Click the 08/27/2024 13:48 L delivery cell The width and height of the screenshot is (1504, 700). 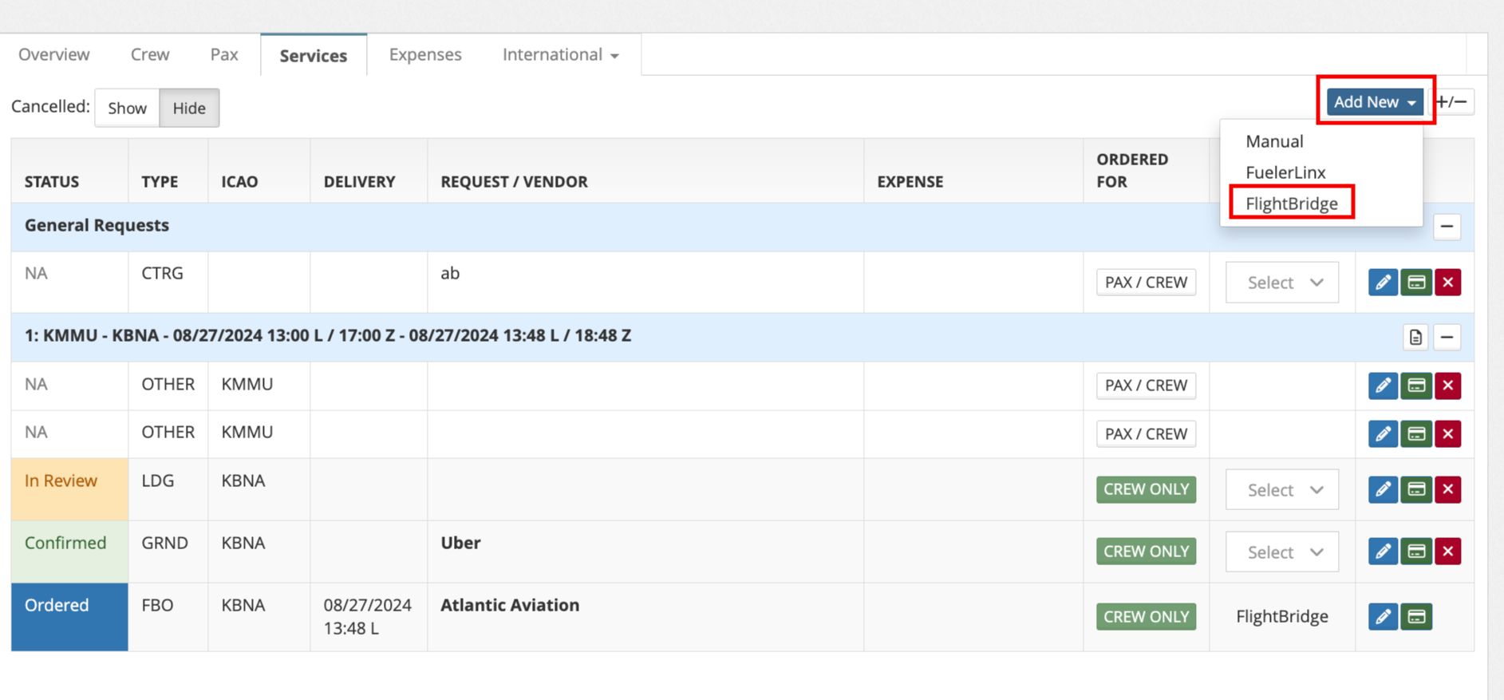pyautogui.click(x=368, y=616)
